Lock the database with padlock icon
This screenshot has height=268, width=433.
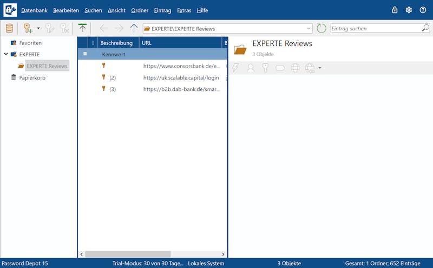coord(395,10)
